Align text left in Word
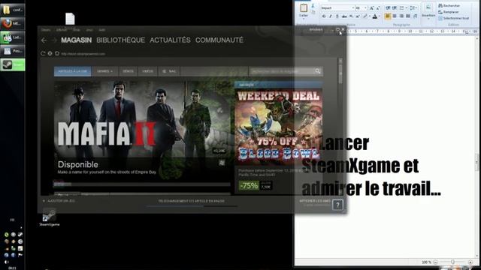Image resolution: width=481 pixels, height=270 pixels. [x=388, y=16]
